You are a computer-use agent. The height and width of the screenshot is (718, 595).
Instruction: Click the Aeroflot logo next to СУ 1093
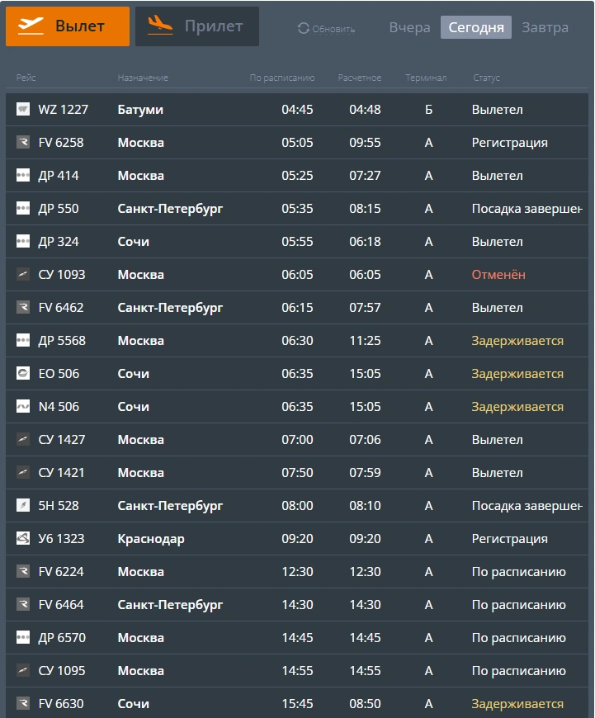pos(23,274)
